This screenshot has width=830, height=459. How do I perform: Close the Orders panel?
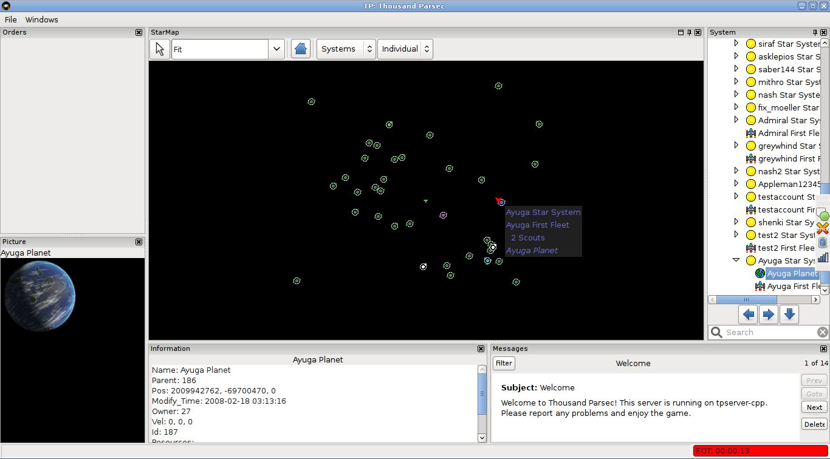(x=139, y=33)
